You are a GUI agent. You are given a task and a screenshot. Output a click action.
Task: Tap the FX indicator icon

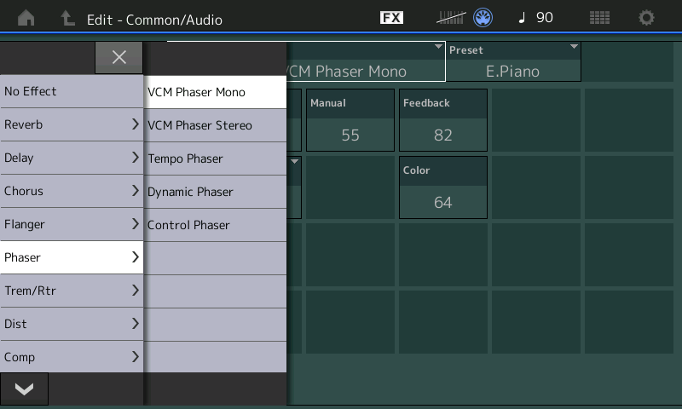coord(391,18)
